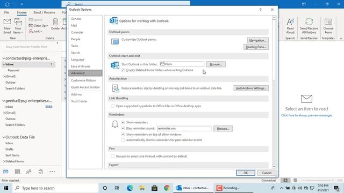Viewport: 344px width, 193px height.
Task: Toggle Show reminders on top of other windows
Action: pyautogui.click(x=123, y=135)
